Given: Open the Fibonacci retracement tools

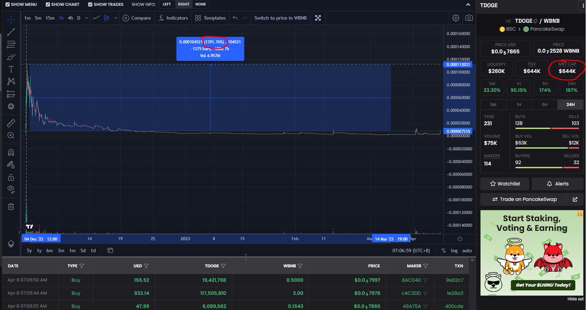Looking at the screenshot, I should [x=11, y=44].
